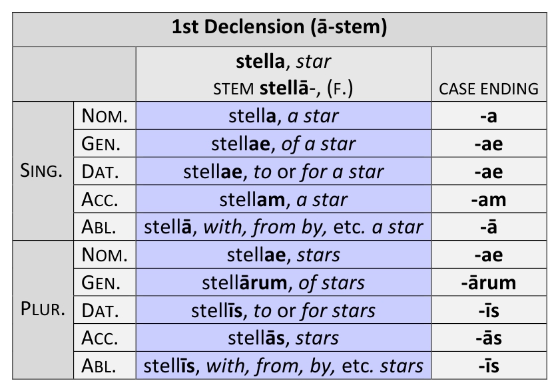Click the singular '-a' case ending cell

tap(489, 116)
